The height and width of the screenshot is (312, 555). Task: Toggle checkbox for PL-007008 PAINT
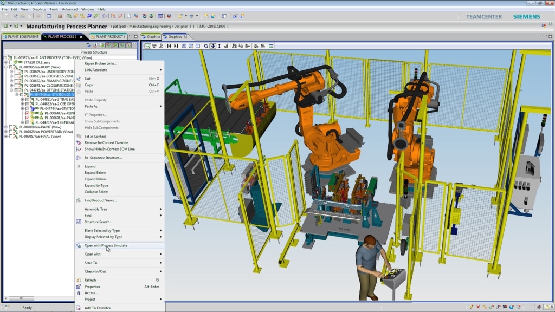[11, 127]
